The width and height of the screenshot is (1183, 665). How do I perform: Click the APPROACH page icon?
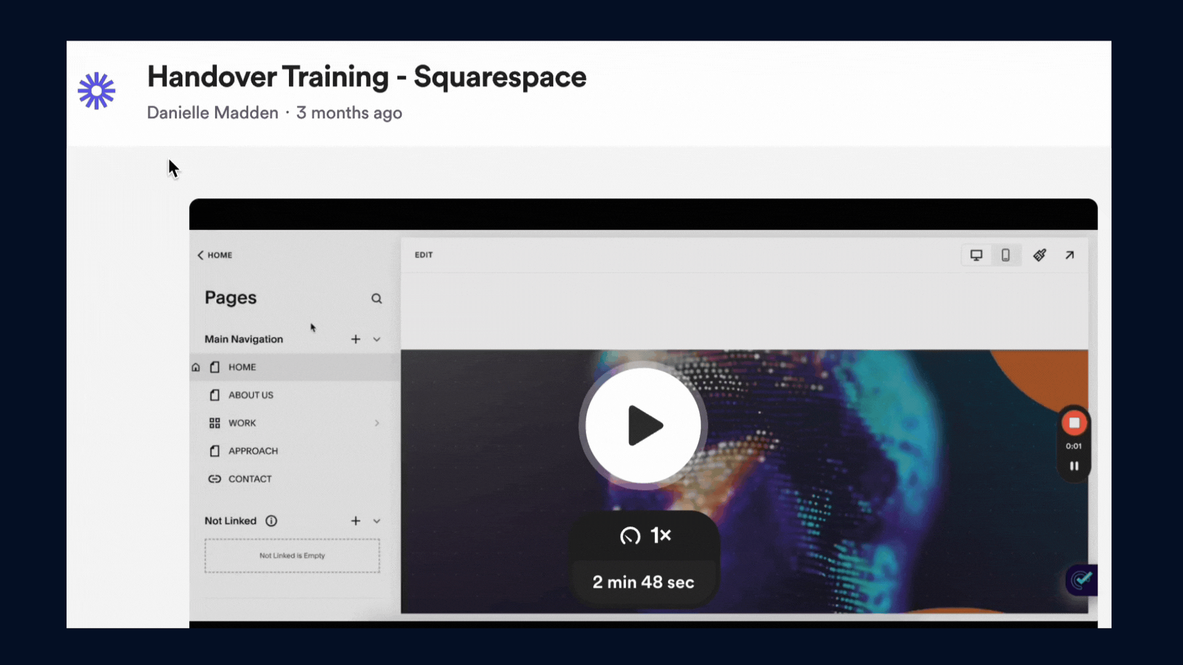214,451
